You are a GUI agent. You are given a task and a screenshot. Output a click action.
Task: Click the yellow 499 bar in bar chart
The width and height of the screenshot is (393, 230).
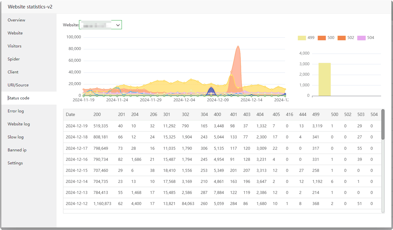324,79
